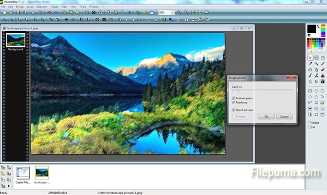Open the Filter menu
Image resolution: width=327 pixels, height=195 pixels.
64,7
